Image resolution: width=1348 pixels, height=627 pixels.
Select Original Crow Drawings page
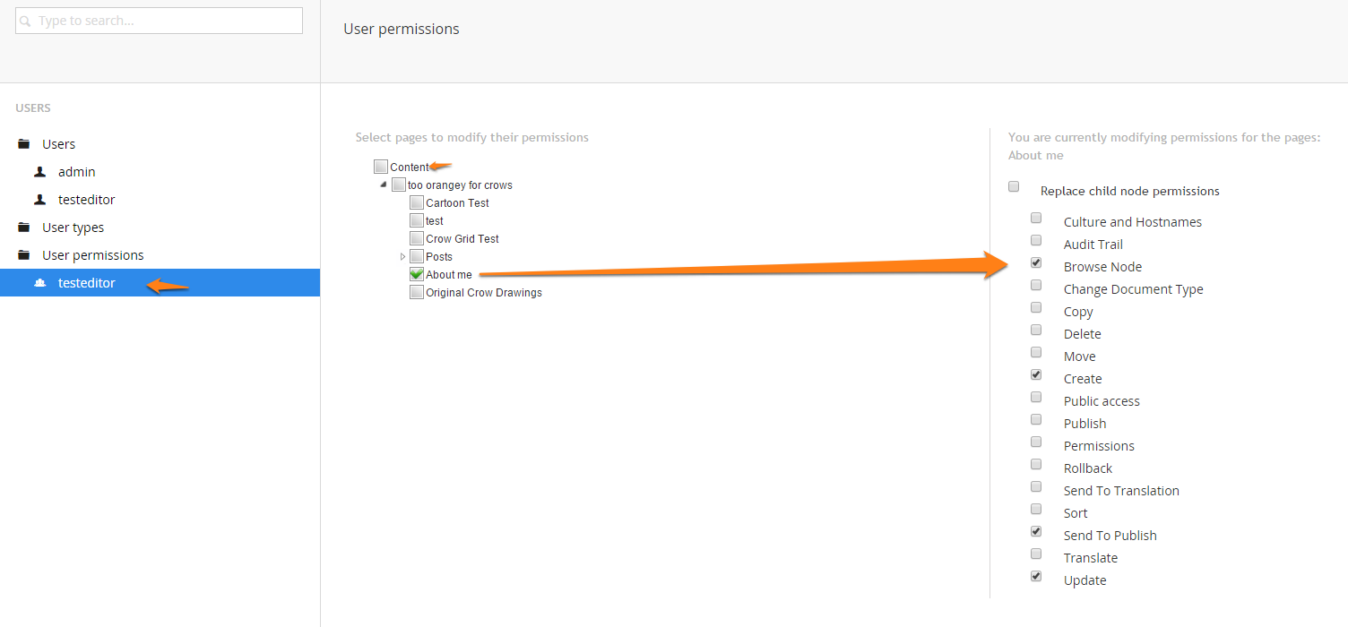tap(417, 292)
